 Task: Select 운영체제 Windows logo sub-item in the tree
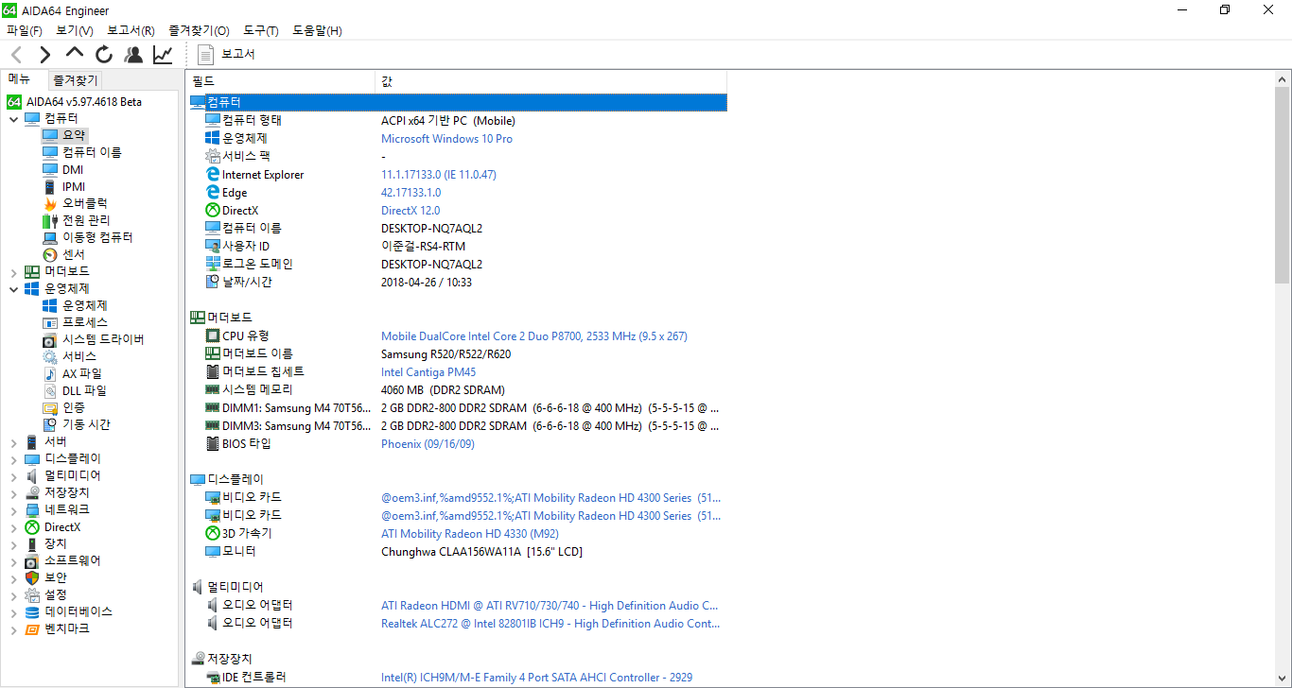[75, 305]
